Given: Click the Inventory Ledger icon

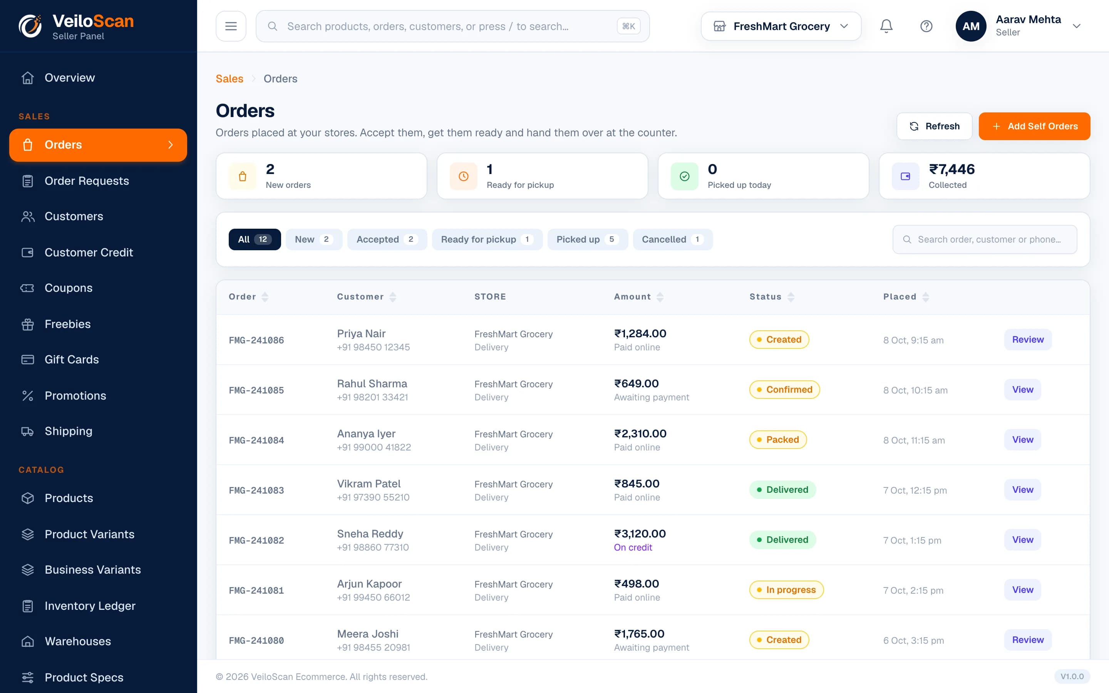Looking at the screenshot, I should (x=27, y=606).
